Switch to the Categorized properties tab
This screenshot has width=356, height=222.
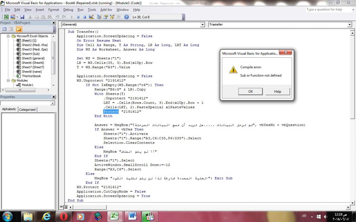tap(27, 110)
